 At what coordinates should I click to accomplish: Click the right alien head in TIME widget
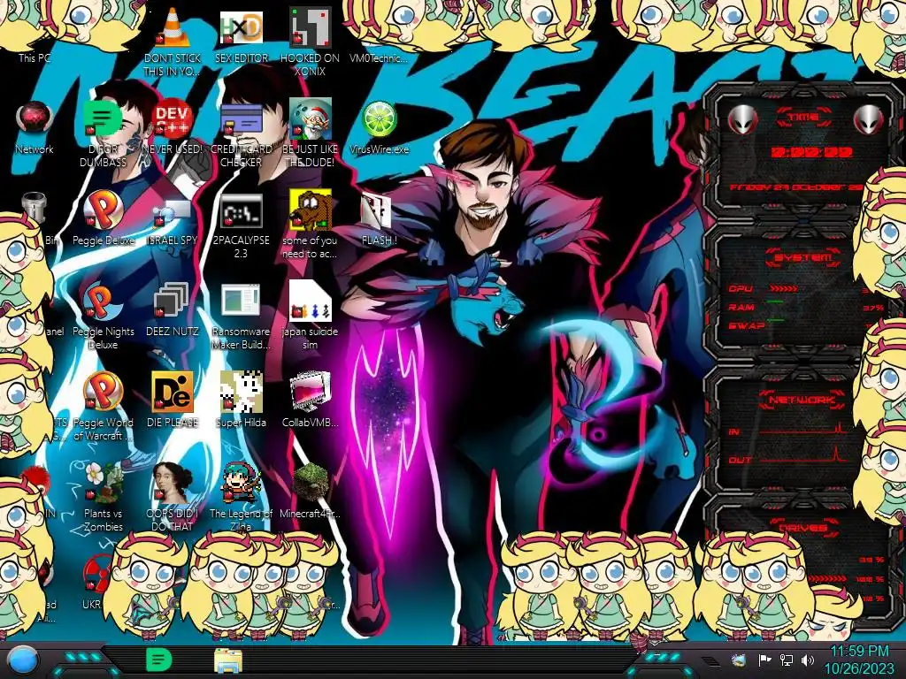pyautogui.click(x=869, y=120)
